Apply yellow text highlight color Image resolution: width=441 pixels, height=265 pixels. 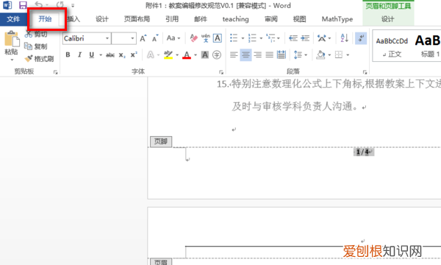click(x=168, y=54)
